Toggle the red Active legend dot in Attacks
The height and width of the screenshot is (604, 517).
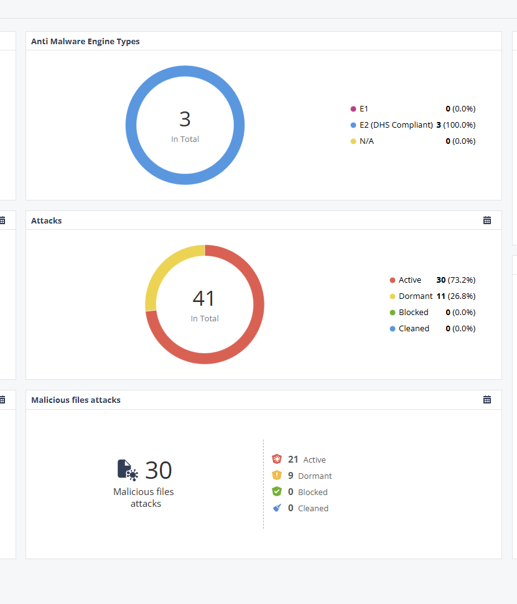393,280
